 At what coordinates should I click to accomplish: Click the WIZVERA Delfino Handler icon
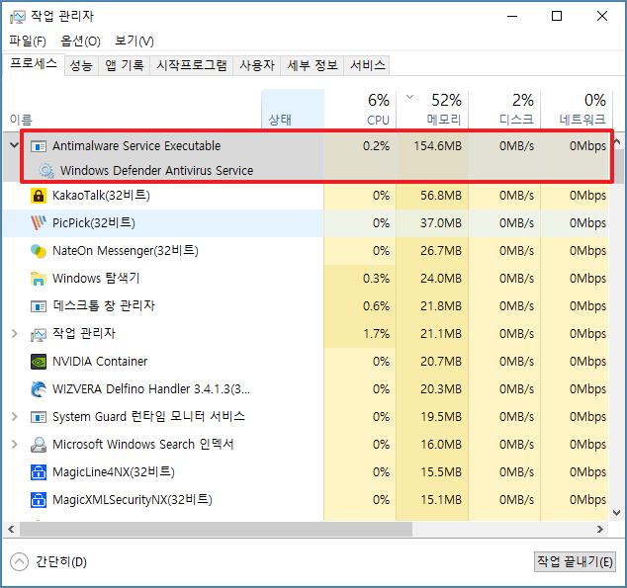coord(39,389)
